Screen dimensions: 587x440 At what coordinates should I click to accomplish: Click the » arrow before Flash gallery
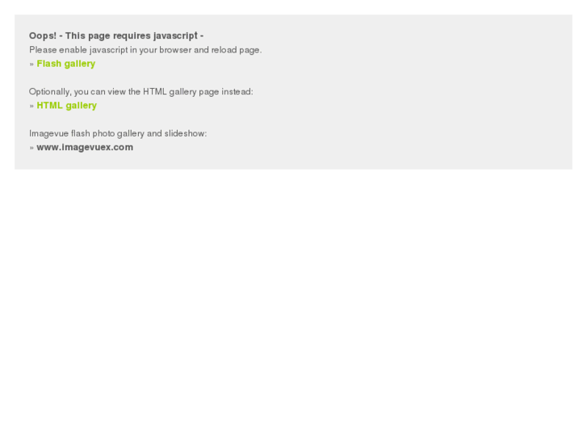point(31,64)
